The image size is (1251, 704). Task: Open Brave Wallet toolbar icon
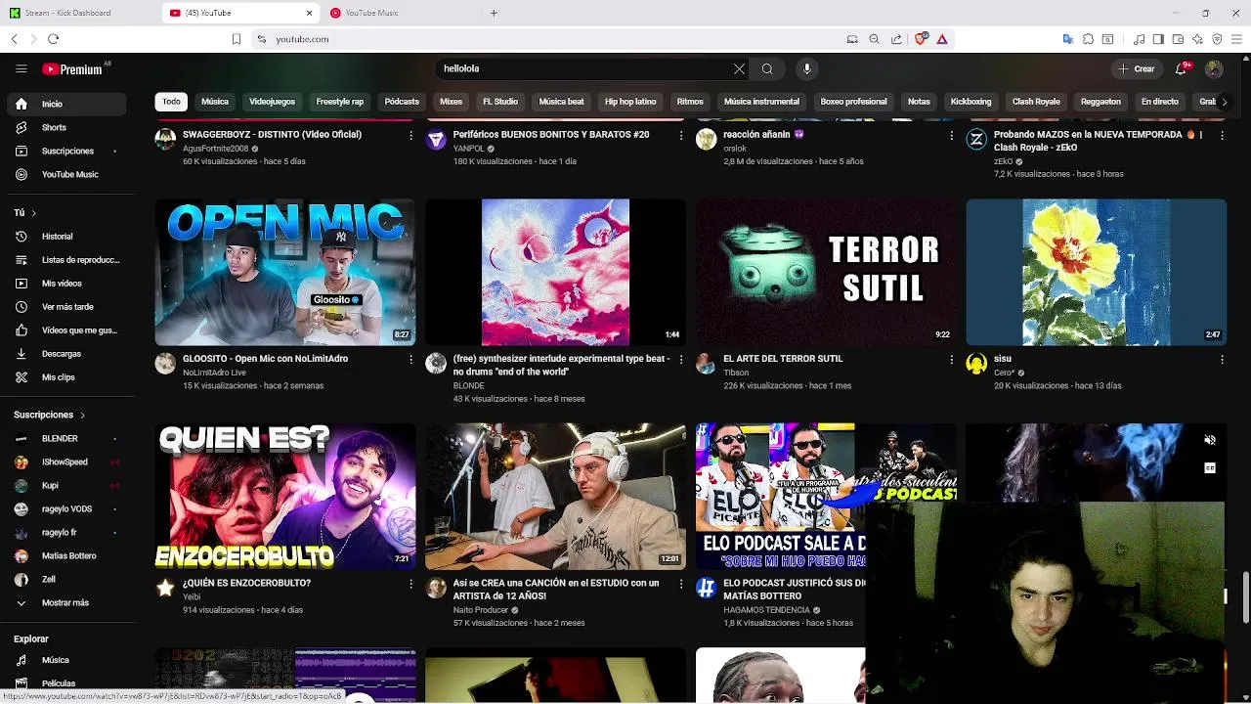tap(1178, 39)
